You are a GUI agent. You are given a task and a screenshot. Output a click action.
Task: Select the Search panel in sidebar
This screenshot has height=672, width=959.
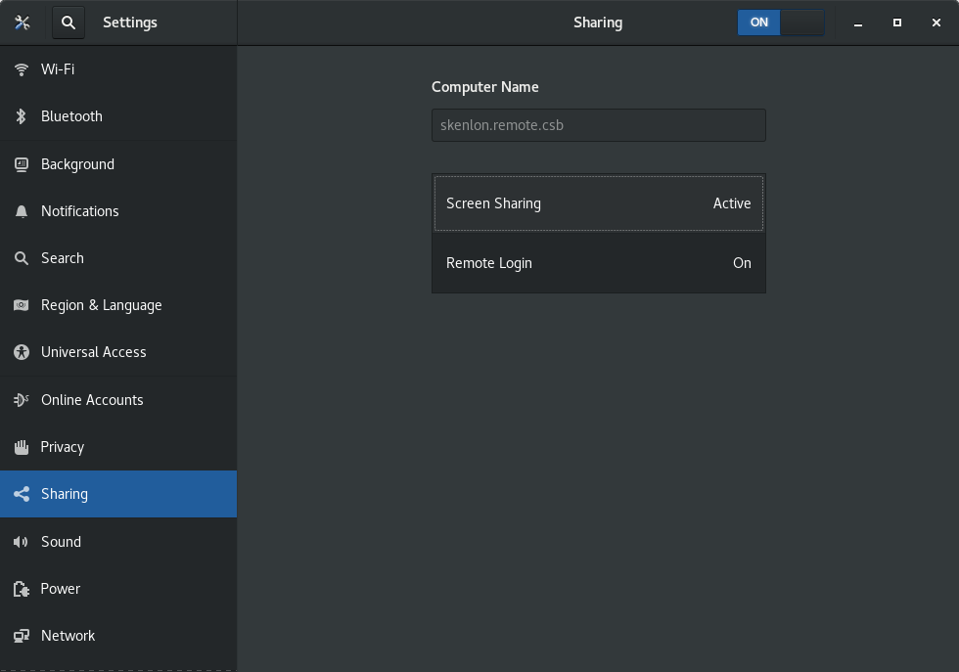pos(63,258)
